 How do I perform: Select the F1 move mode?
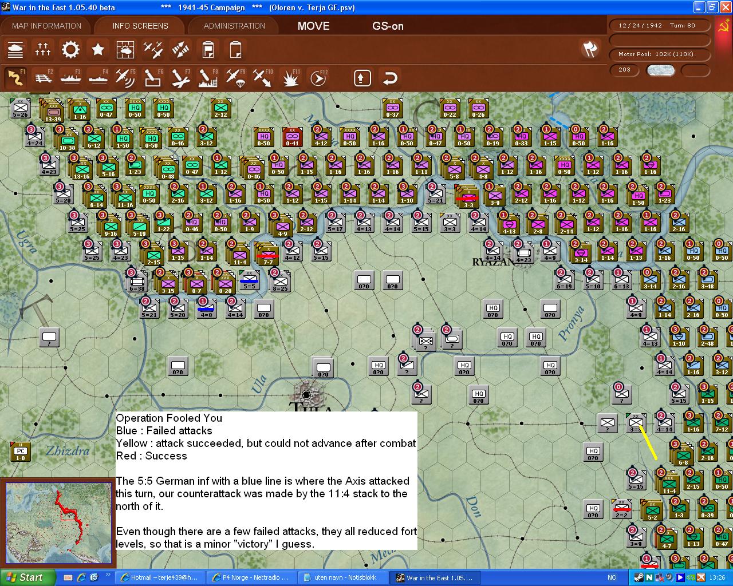[x=15, y=77]
